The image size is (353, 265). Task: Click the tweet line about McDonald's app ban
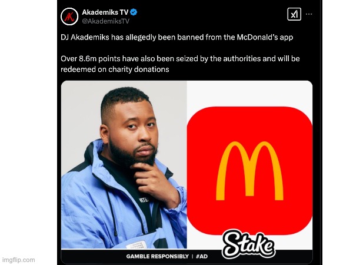pyautogui.click(x=176, y=37)
